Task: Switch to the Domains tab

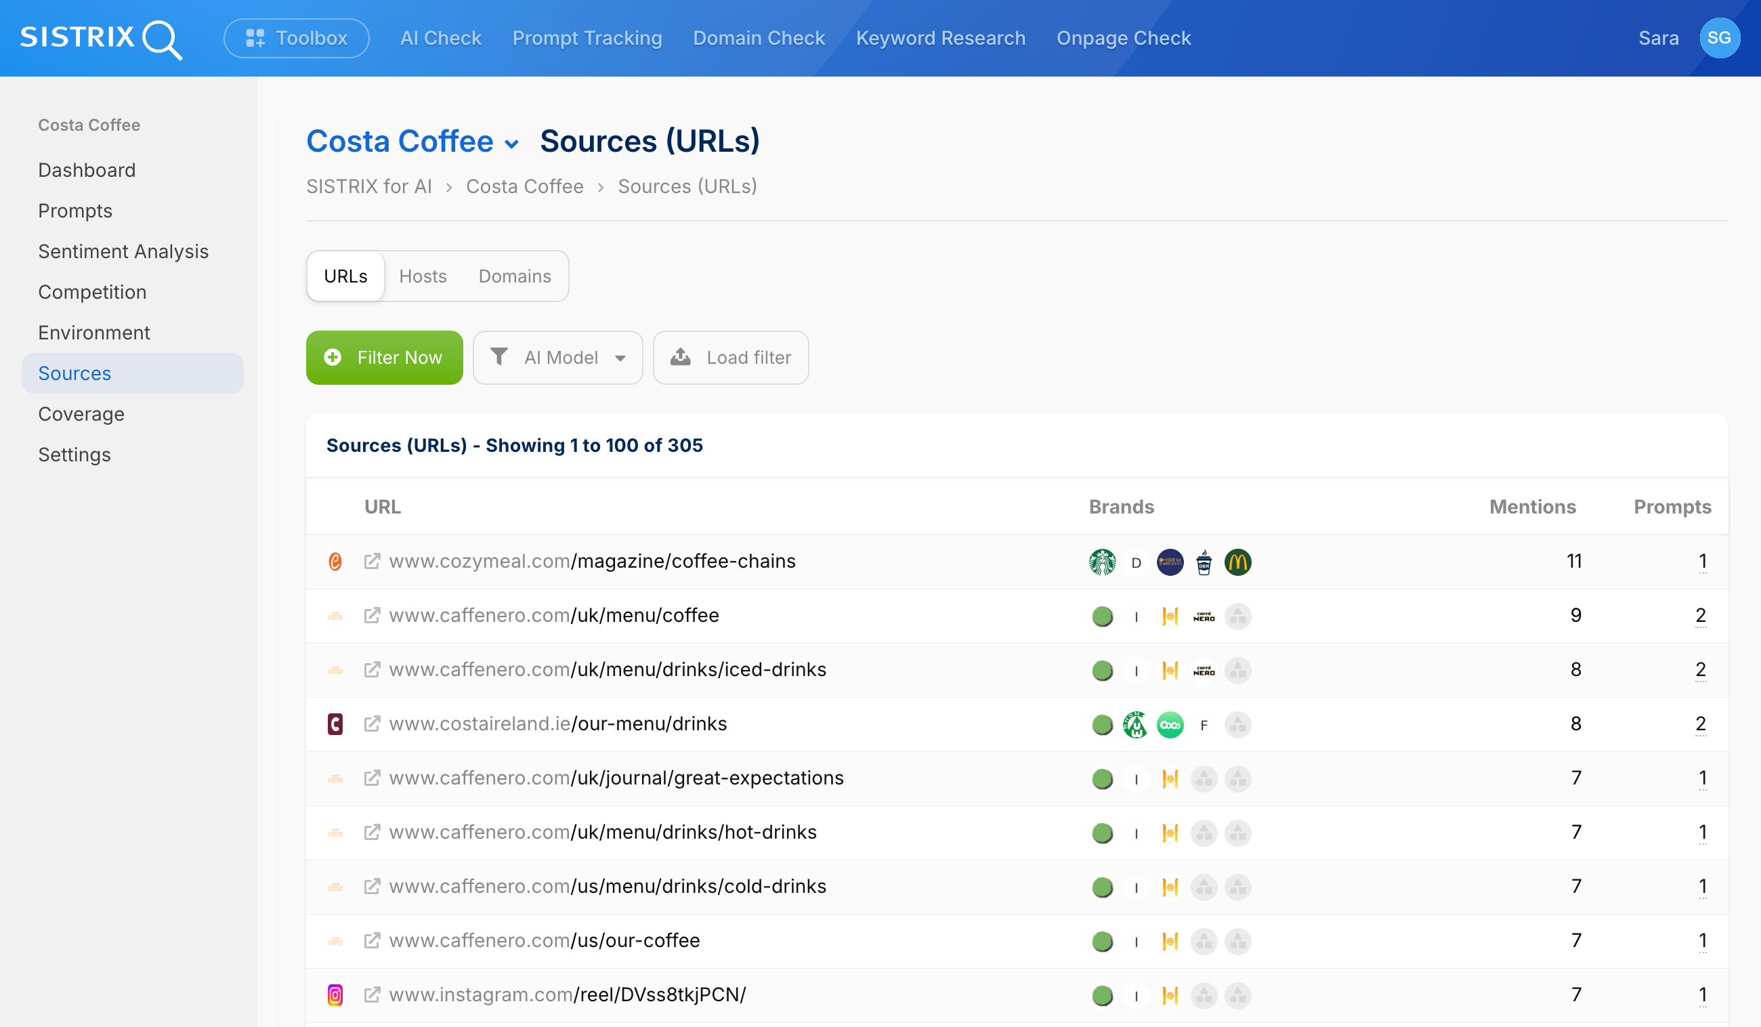Action: tap(515, 276)
